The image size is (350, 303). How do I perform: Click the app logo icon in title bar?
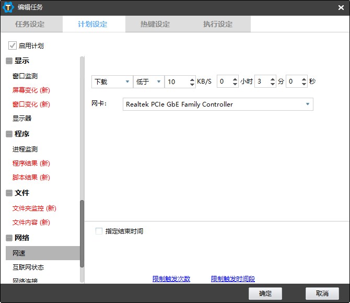click(x=8, y=7)
